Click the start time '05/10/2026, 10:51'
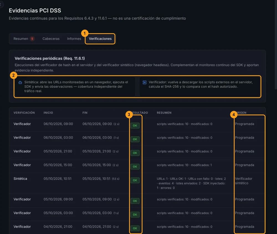 pos(58,179)
